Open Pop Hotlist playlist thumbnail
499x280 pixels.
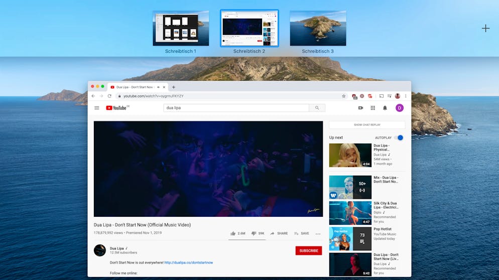click(350, 239)
